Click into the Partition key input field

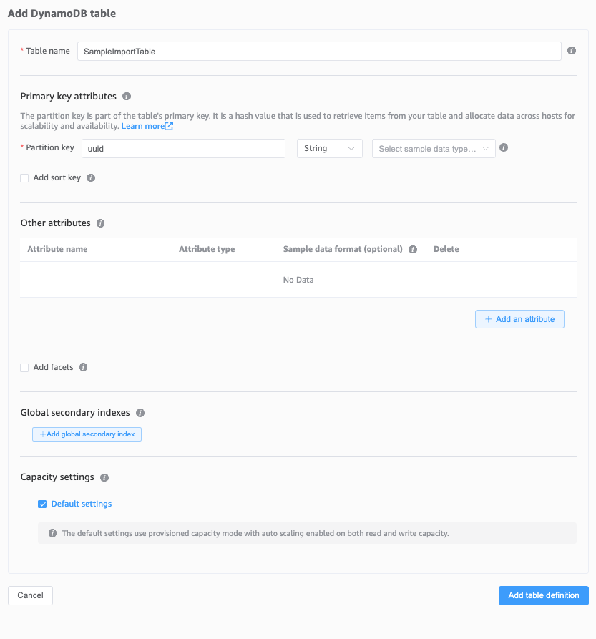click(x=182, y=148)
